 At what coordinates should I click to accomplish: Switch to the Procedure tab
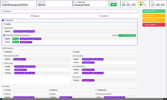point(35,16)
